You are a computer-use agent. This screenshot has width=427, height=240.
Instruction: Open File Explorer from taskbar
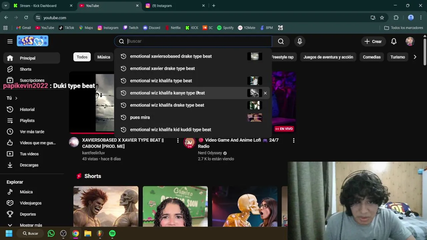tap(88, 233)
